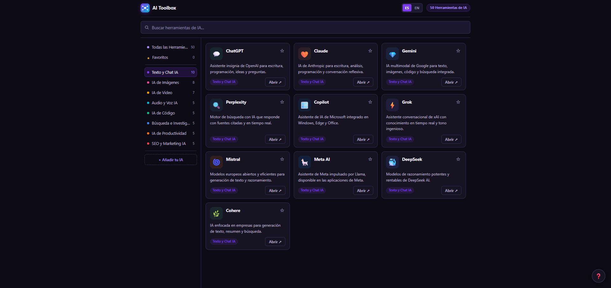Favorite ChatGPT with its star
Image resolution: width=611 pixels, height=288 pixels.
click(x=282, y=51)
